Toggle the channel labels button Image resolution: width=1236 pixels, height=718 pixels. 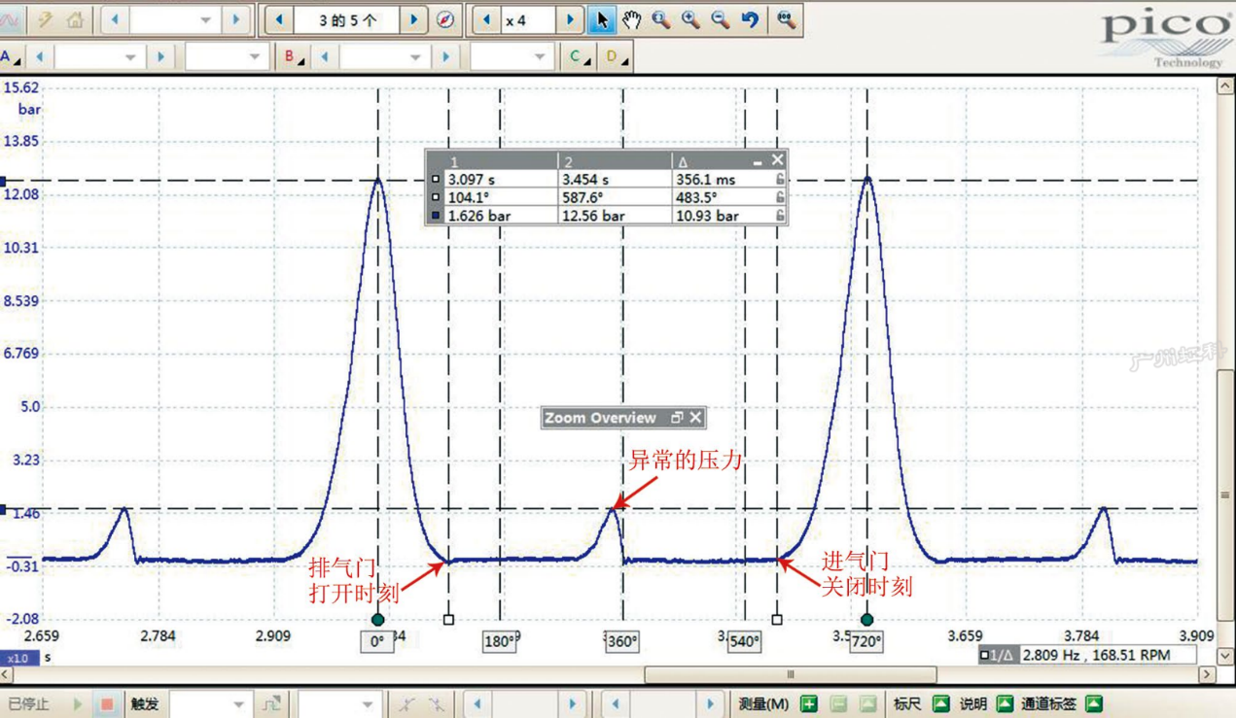tap(1094, 703)
